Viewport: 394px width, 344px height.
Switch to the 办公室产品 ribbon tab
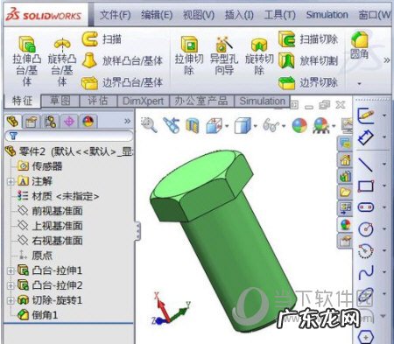pos(201,101)
